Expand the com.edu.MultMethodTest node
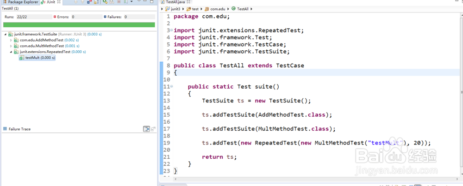This screenshot has height=186, width=463. (x=12, y=46)
